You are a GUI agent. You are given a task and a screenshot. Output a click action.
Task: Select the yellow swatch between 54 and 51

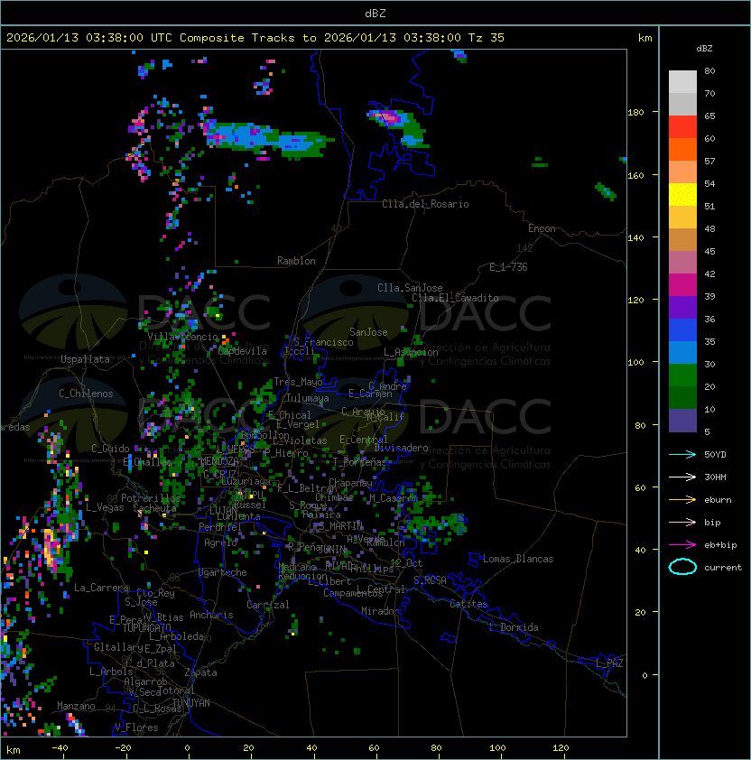coord(682,194)
